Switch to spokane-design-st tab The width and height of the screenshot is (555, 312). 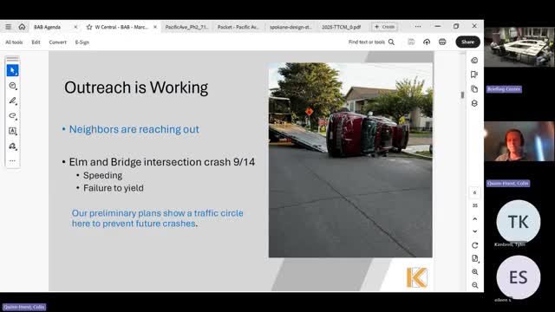[291, 27]
